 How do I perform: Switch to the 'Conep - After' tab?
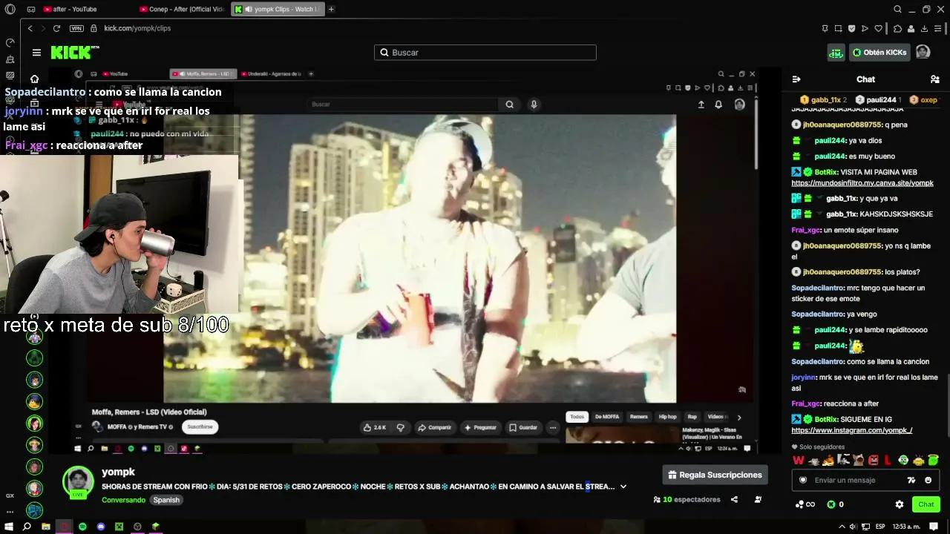tap(182, 9)
